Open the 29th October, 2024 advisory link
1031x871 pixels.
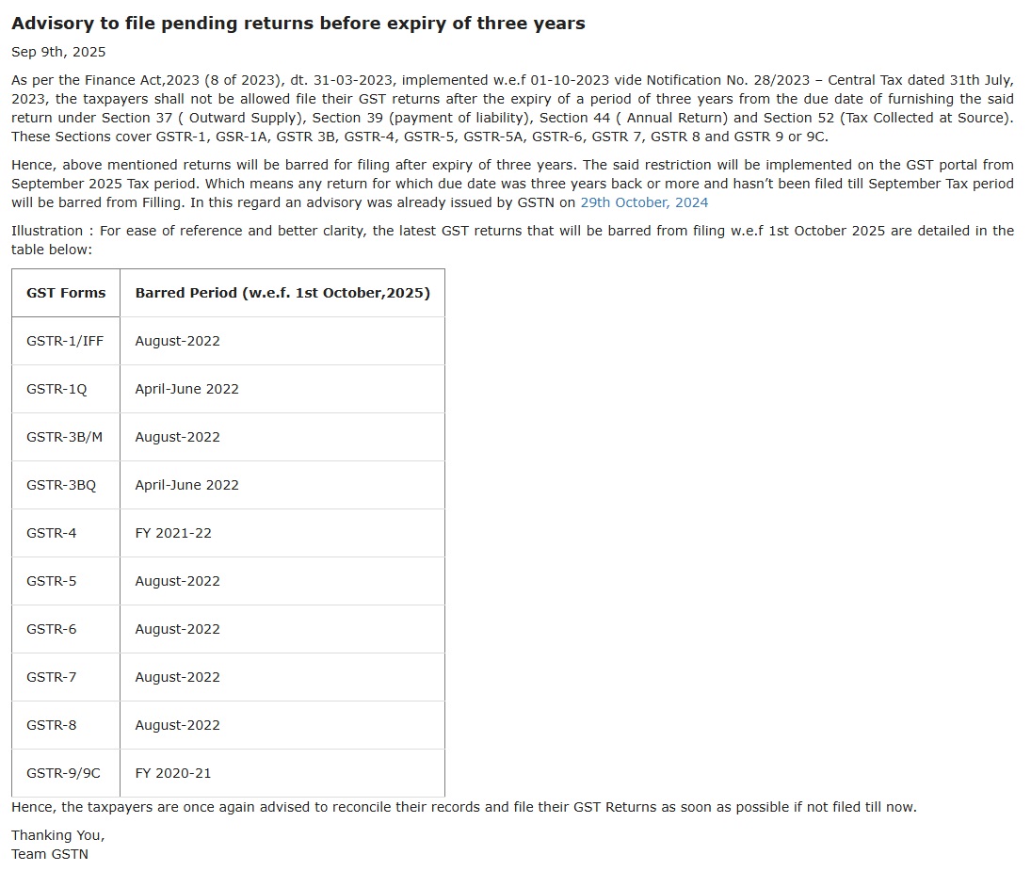[644, 202]
